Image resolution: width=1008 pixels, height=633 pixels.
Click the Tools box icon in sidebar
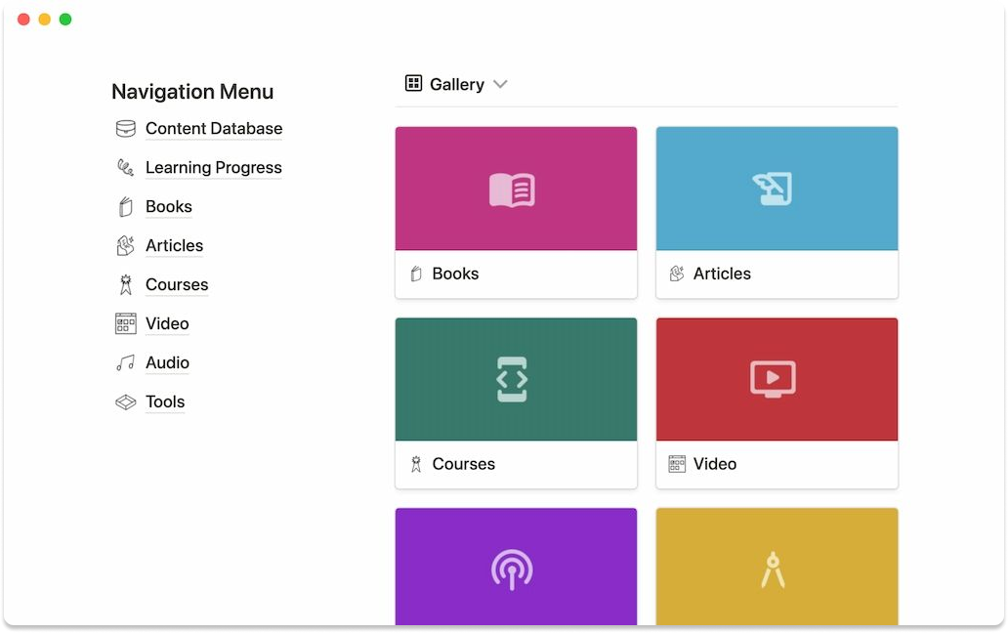pos(125,402)
